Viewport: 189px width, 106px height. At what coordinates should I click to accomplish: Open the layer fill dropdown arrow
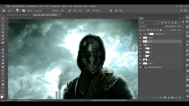pyautogui.click(x=183, y=30)
